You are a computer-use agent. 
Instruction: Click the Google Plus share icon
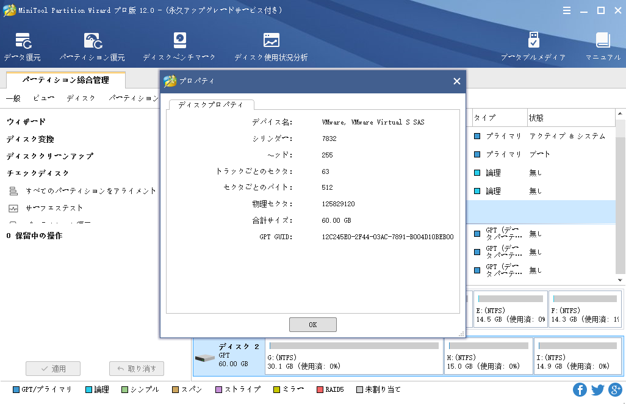tap(615, 389)
